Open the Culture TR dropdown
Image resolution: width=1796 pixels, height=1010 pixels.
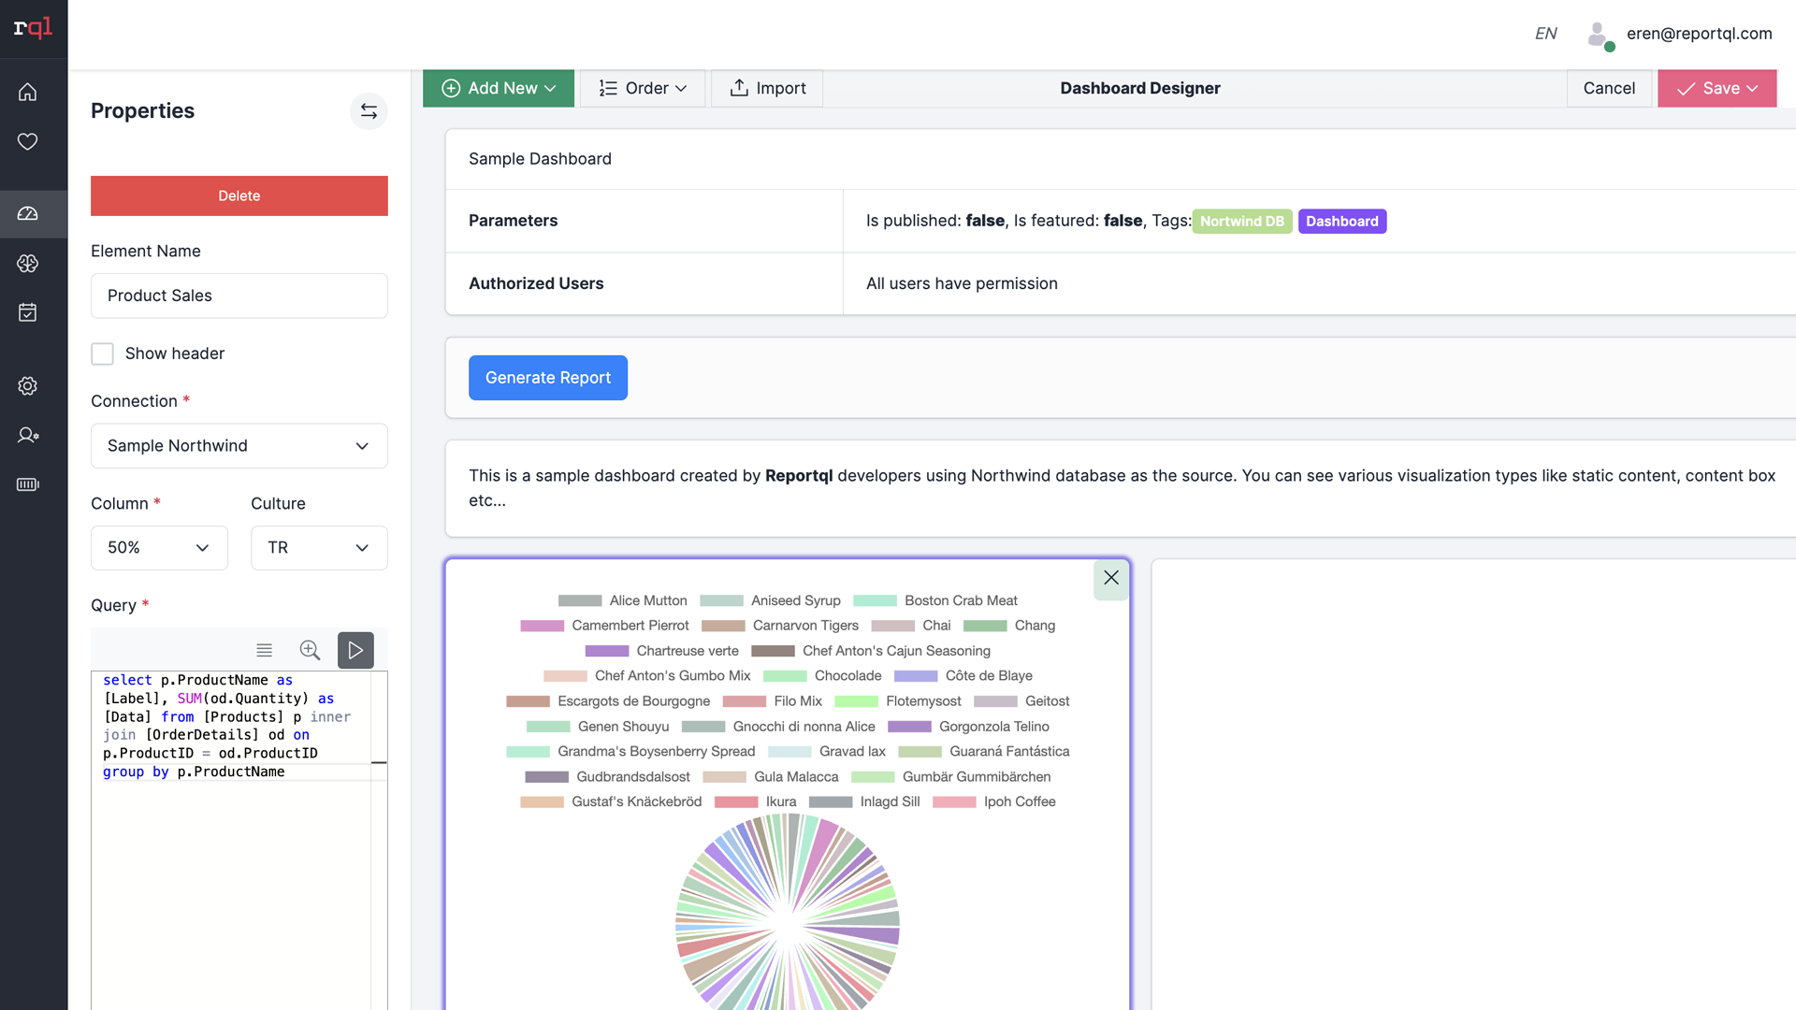319,548
